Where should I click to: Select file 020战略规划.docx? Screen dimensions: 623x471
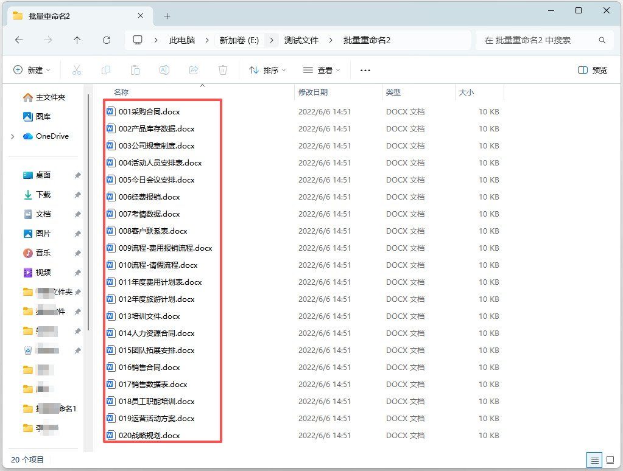point(149,436)
